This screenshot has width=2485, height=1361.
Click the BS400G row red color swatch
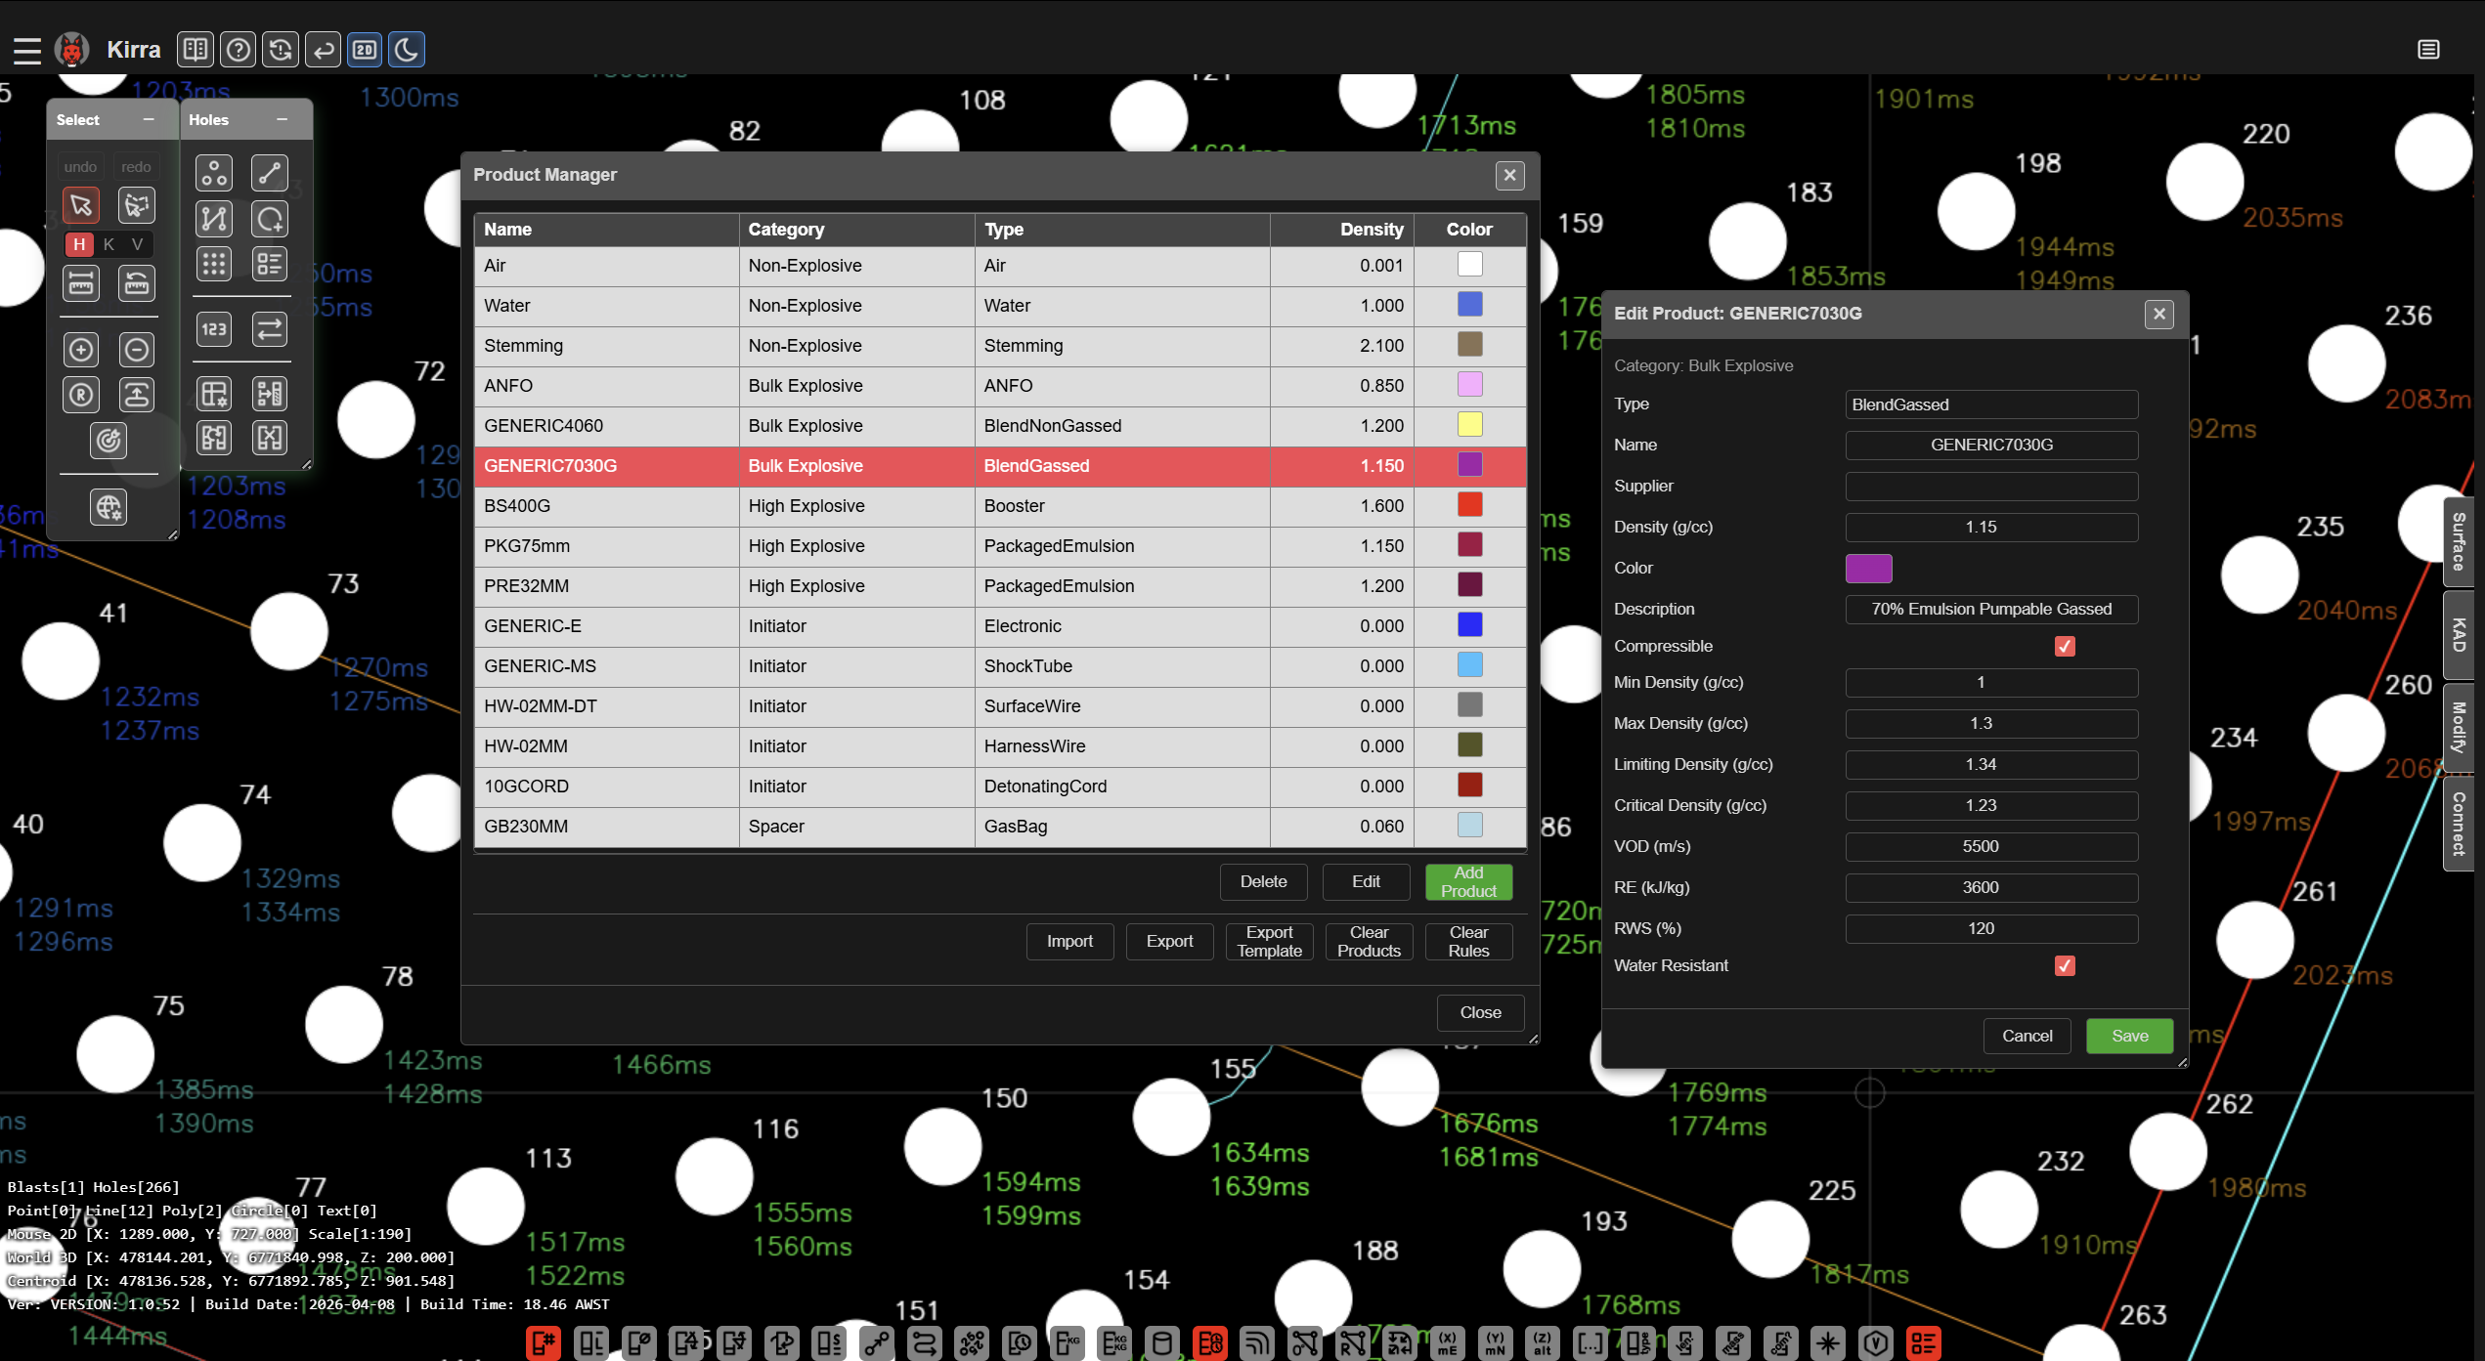tap(1469, 505)
